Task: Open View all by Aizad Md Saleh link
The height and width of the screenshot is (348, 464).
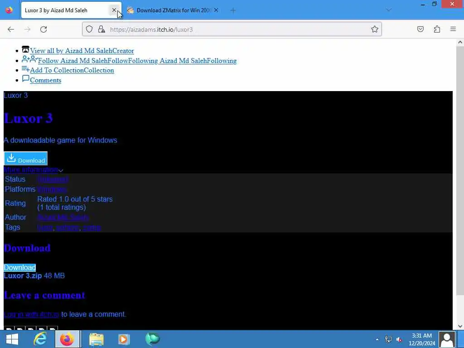Action: coord(82,51)
